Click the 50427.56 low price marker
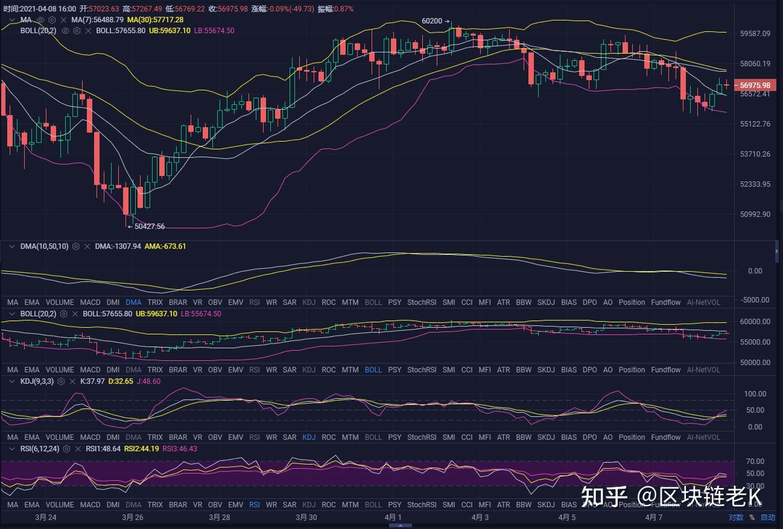Image resolution: width=783 pixels, height=529 pixels. [x=146, y=227]
